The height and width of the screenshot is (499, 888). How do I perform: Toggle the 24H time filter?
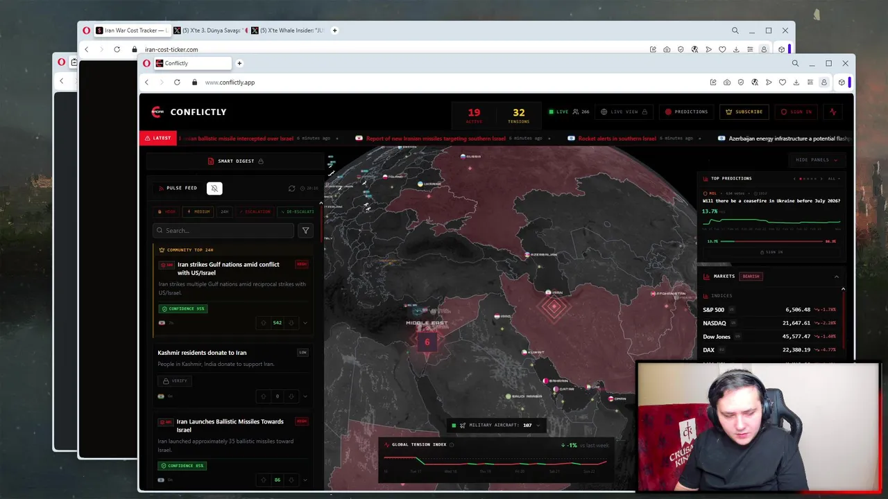point(225,211)
